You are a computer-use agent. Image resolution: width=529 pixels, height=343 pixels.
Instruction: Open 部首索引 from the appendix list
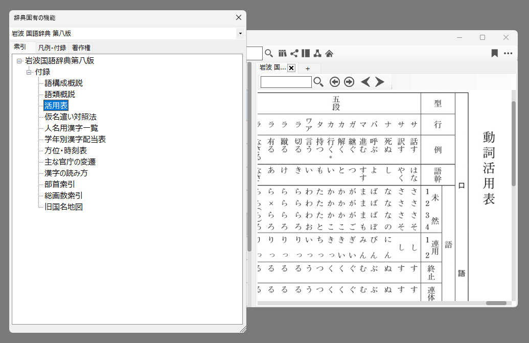coord(59,185)
